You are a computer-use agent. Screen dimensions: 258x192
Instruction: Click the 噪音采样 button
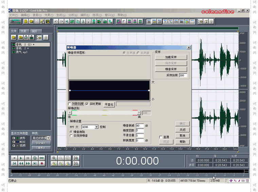pyautogui.click(x=171, y=69)
